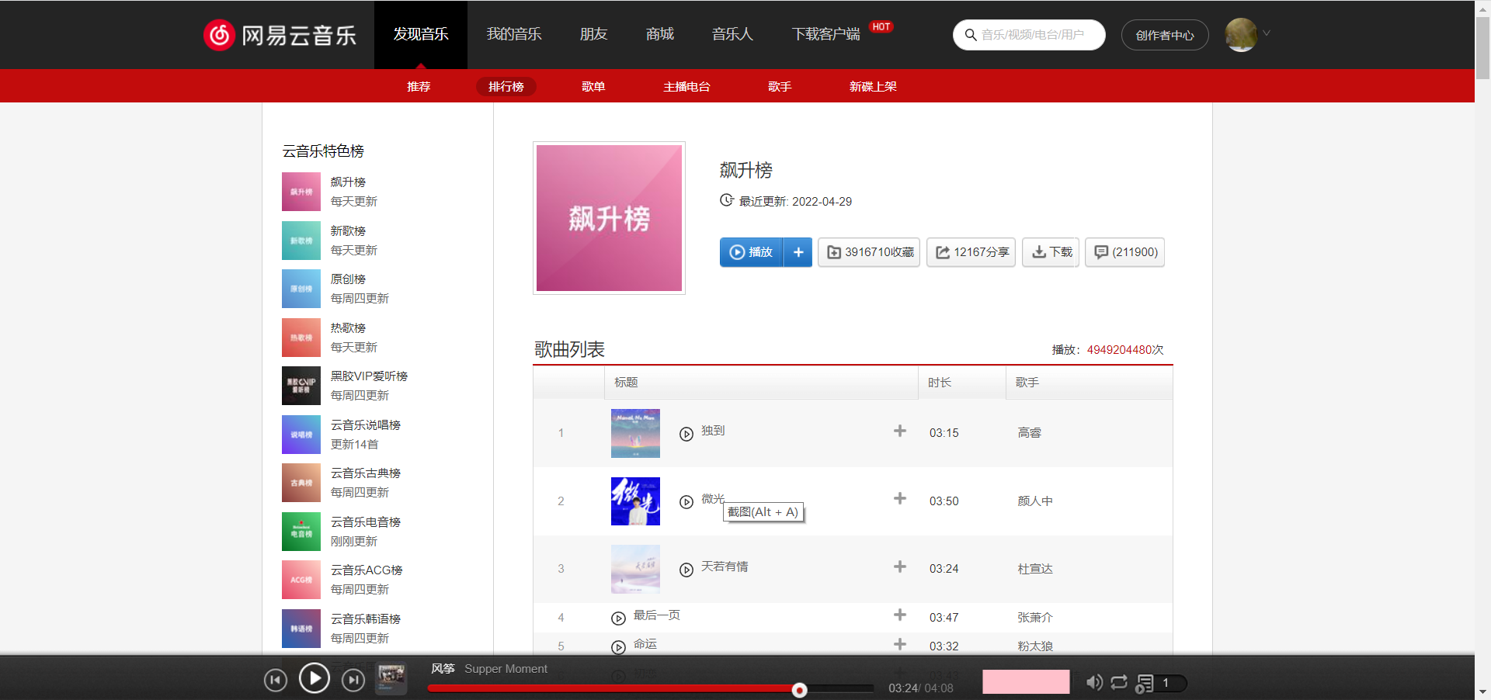Select the 新碟上架 sub-navigation item
This screenshot has width=1491, height=700.
873,86
